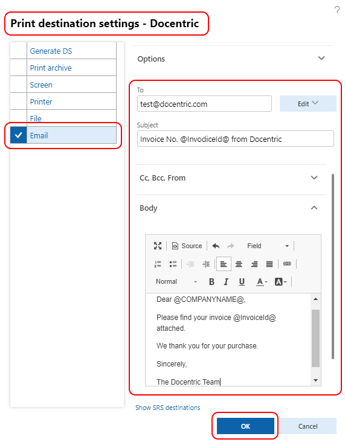Insert a numbered list
Image resolution: width=345 pixels, height=445 pixels.
(x=158, y=264)
